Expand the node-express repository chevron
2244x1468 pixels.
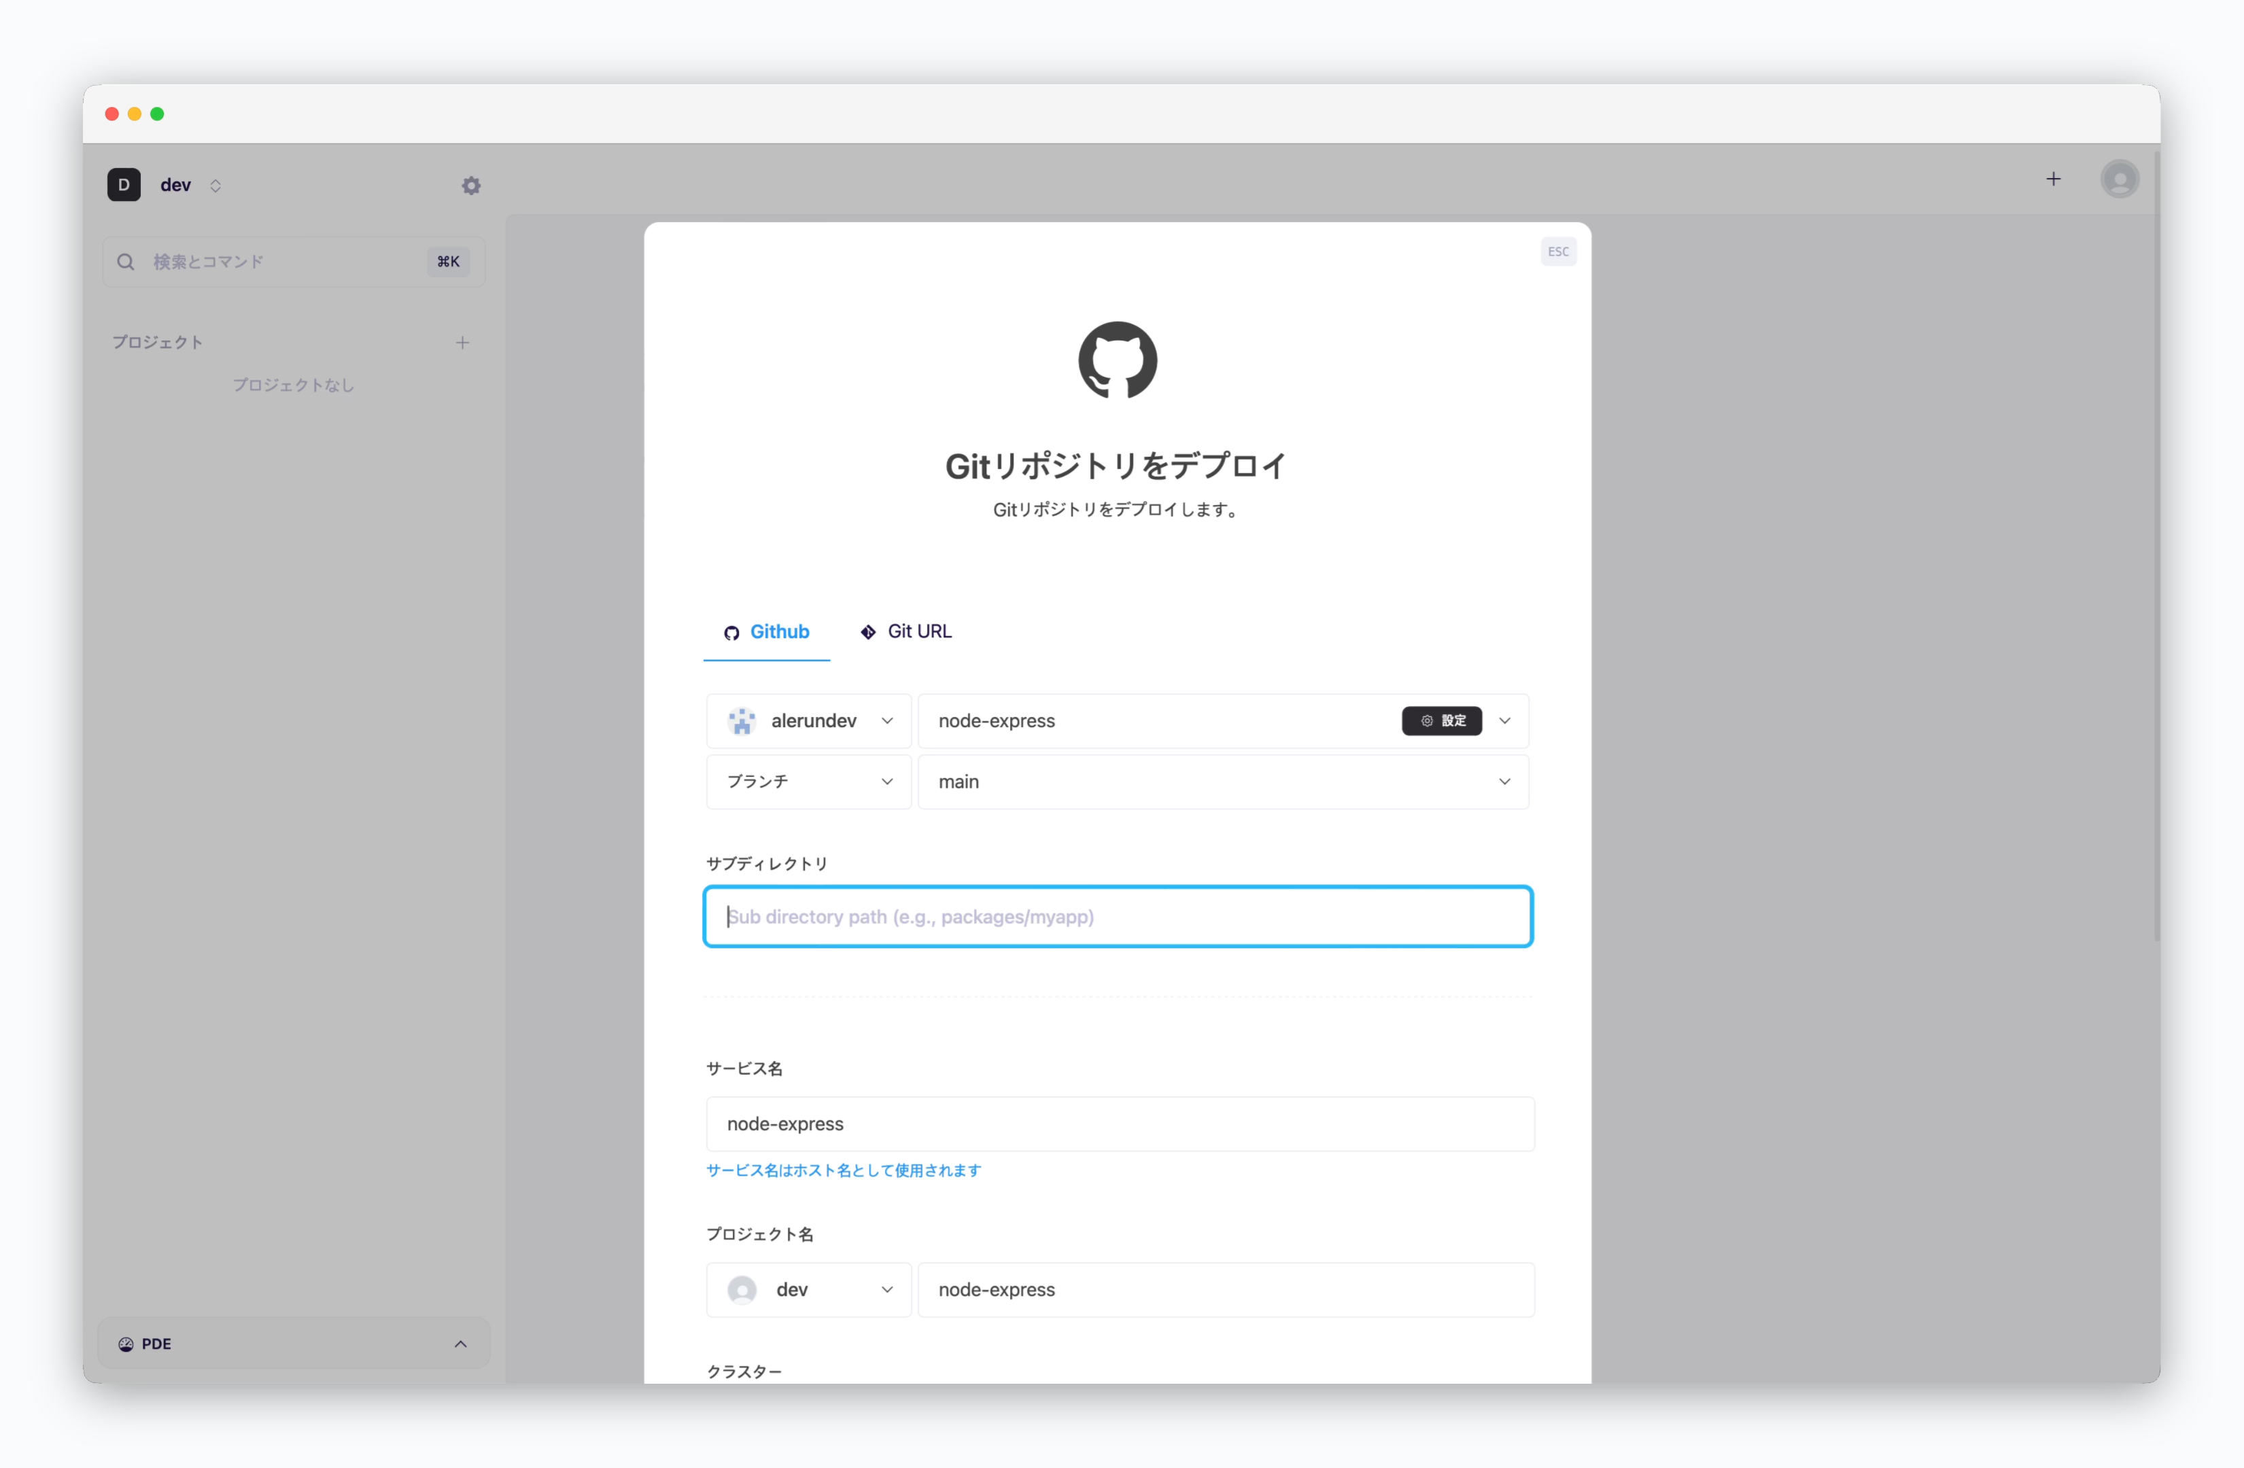click(1505, 721)
